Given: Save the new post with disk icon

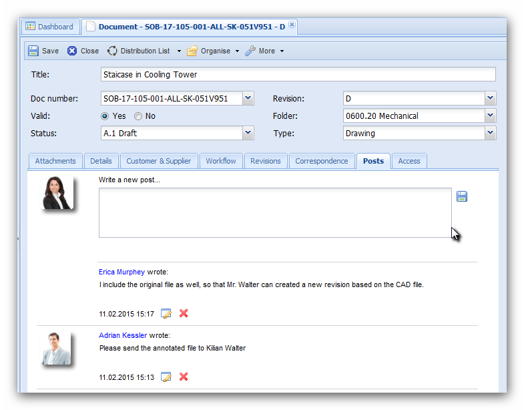Looking at the screenshot, I should tap(462, 196).
